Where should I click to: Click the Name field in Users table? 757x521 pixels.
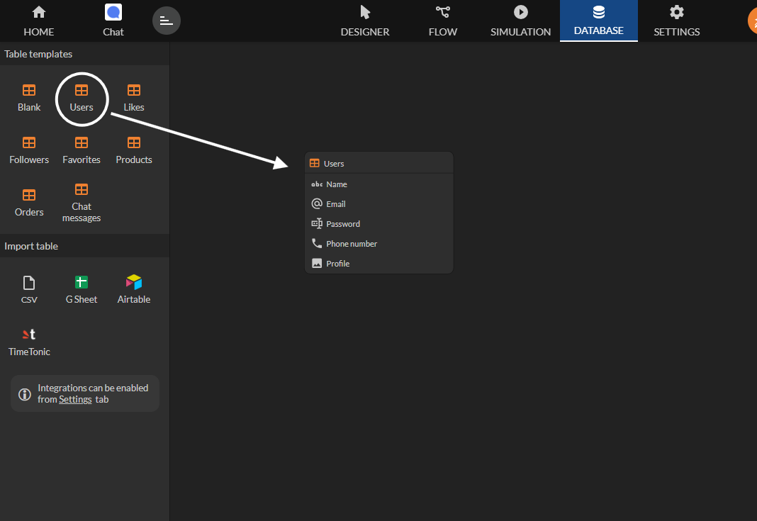379,184
